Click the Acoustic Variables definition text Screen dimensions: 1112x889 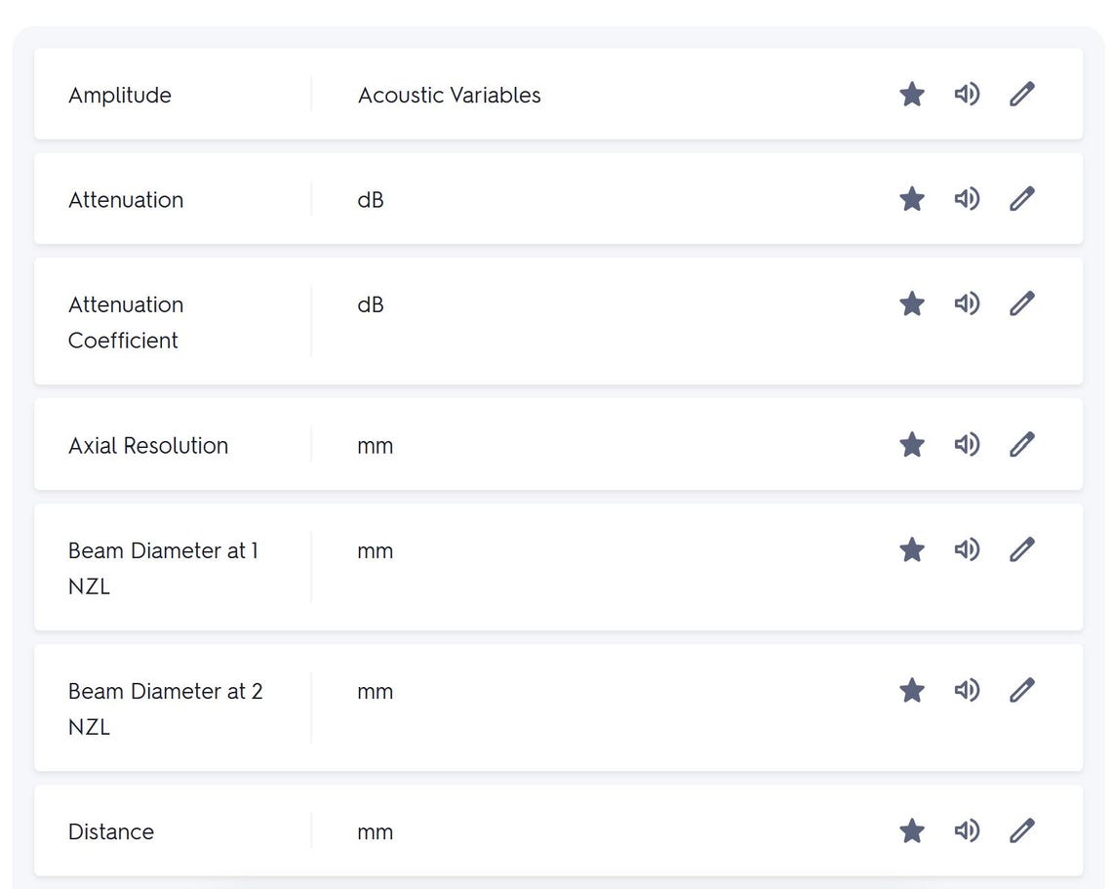[x=450, y=95]
